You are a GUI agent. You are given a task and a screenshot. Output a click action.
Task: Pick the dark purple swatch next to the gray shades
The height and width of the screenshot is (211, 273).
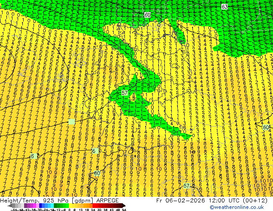[25, 206]
